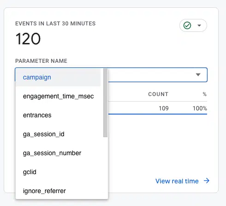Screen dimensions: 226x206
Task: Choose ignore_referrer option
Action: click(58, 191)
